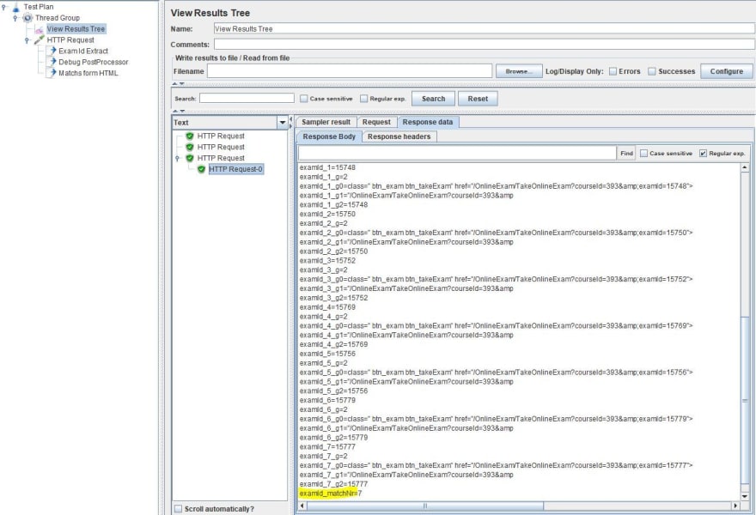The width and height of the screenshot is (756, 515).
Task: Collapse the Thread Group tree node
Action: [x=16, y=18]
